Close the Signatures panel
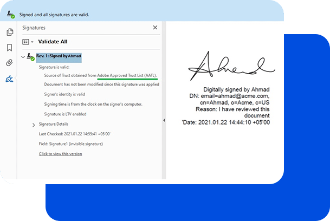Screen dimensions: 330x221 (155, 28)
